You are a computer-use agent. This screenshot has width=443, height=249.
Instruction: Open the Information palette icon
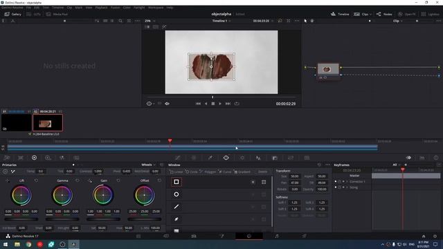(436, 158)
